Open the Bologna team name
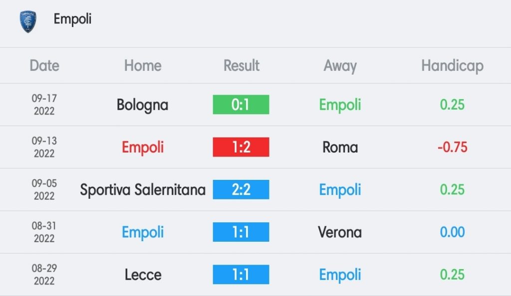Image resolution: width=511 pixels, height=296 pixels. (142, 105)
